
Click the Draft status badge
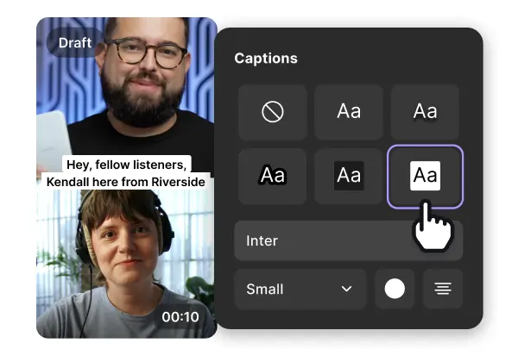tap(75, 41)
